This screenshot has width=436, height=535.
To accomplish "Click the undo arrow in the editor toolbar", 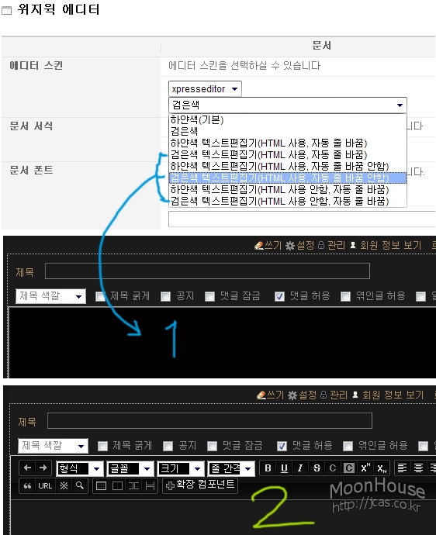I will (28, 468).
